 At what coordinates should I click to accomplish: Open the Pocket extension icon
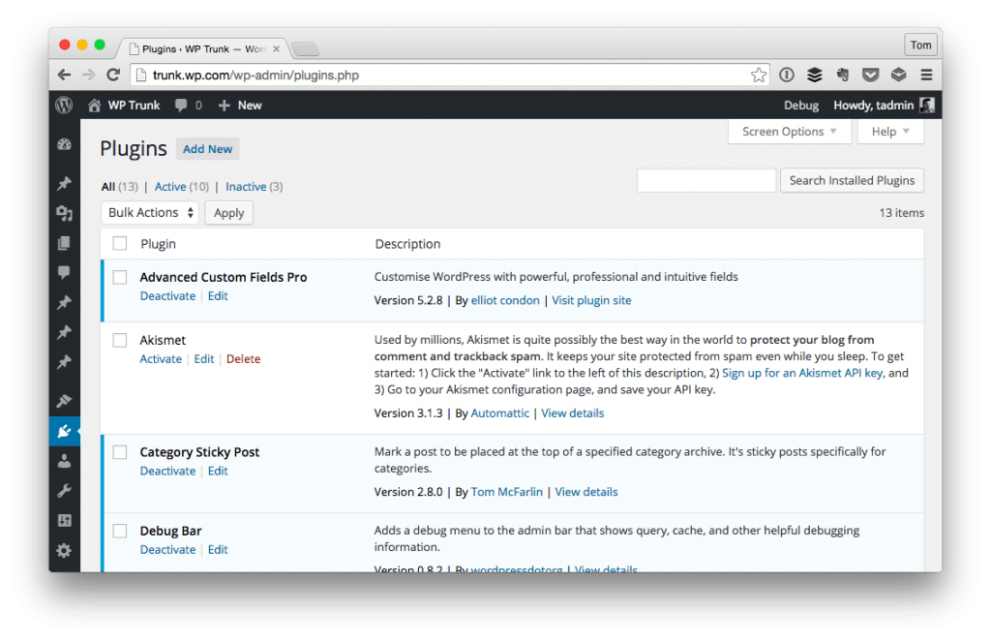point(870,75)
